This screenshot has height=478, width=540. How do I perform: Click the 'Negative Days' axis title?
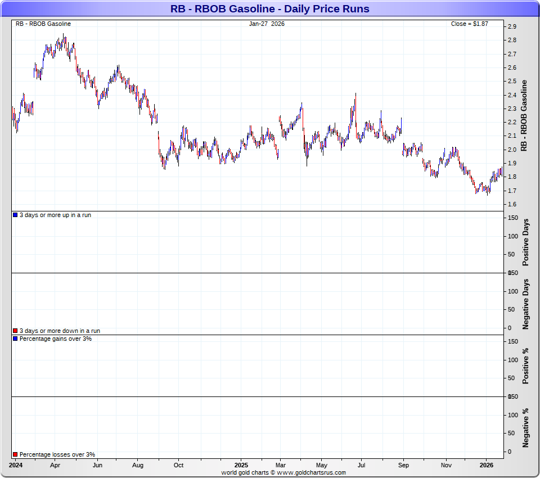(x=526, y=304)
